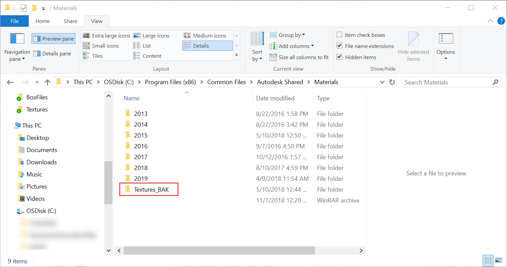The image size is (507, 267).
Task: Click the New folder quick access icon
Action: click(x=34, y=8)
